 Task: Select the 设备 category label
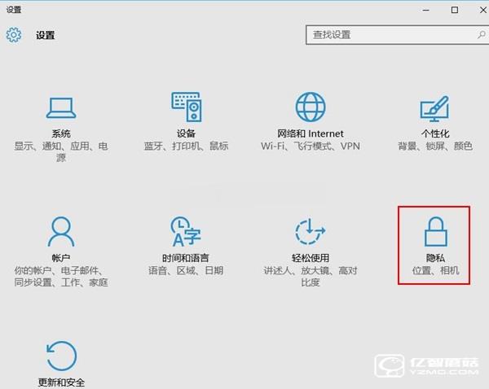(186, 133)
